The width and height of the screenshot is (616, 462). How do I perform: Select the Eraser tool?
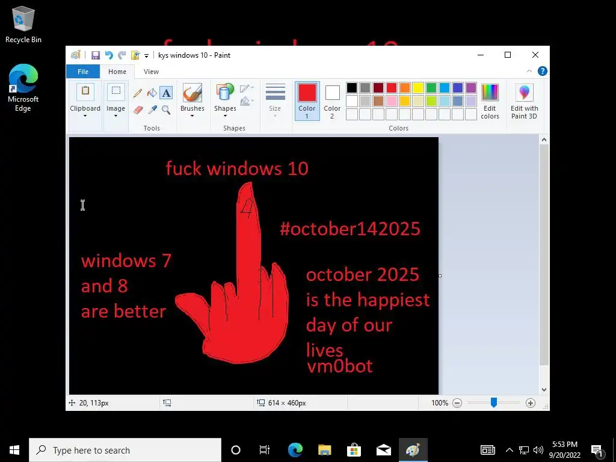[x=138, y=109]
